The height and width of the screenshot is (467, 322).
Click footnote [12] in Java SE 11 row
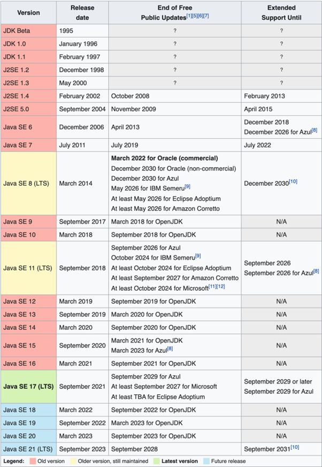220,287
